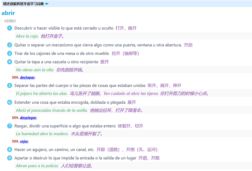252x171 pixels.
Task: Click the 'VERBO' part-of-speech label
Action: coord(10,21)
